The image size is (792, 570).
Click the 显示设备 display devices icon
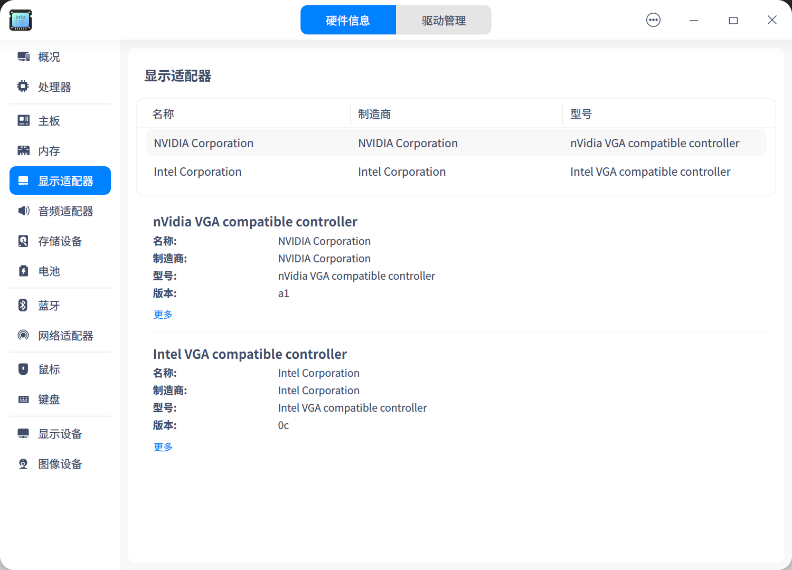point(23,433)
